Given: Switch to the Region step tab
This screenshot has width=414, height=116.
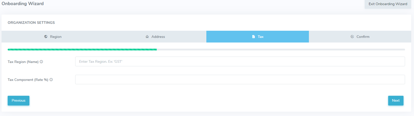Looking at the screenshot, I should point(53,37).
